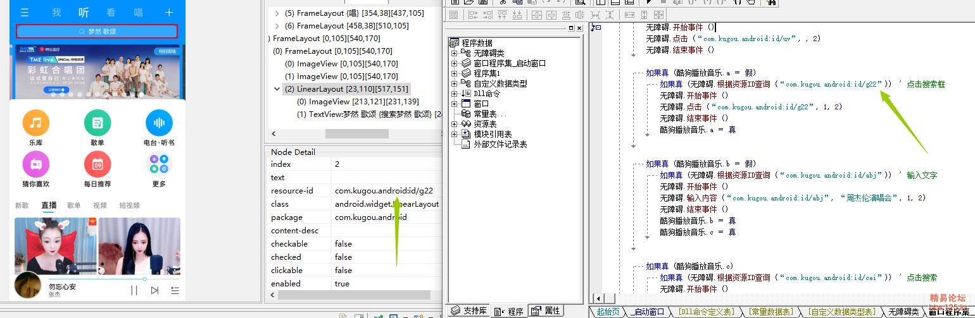The height and width of the screenshot is (318, 975).
Task: Click the 输入内容 line with 周杰伦演唱会
Action: (x=793, y=198)
